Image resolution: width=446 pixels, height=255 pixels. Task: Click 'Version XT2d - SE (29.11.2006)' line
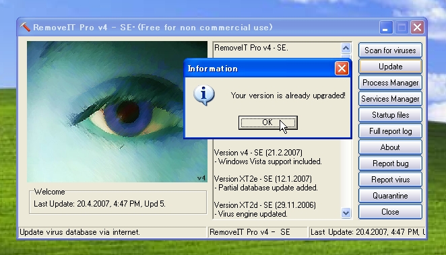tap(265, 205)
